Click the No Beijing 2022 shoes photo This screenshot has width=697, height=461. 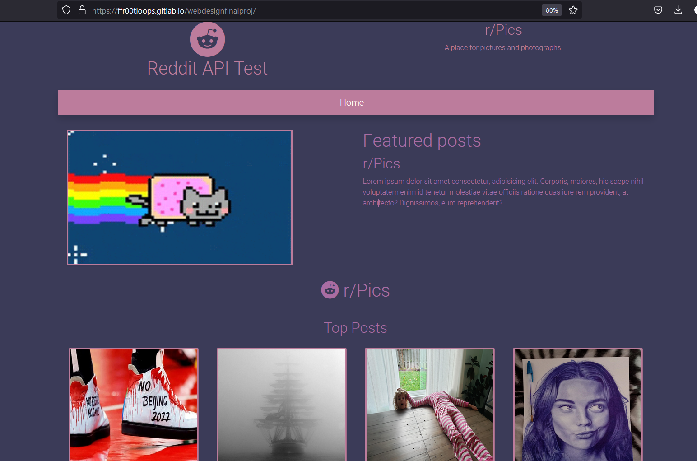coord(133,404)
